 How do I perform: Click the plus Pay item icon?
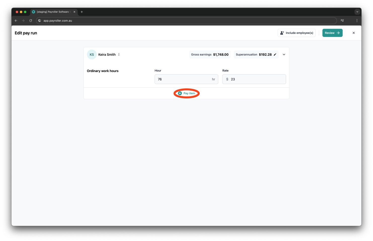coord(180,93)
